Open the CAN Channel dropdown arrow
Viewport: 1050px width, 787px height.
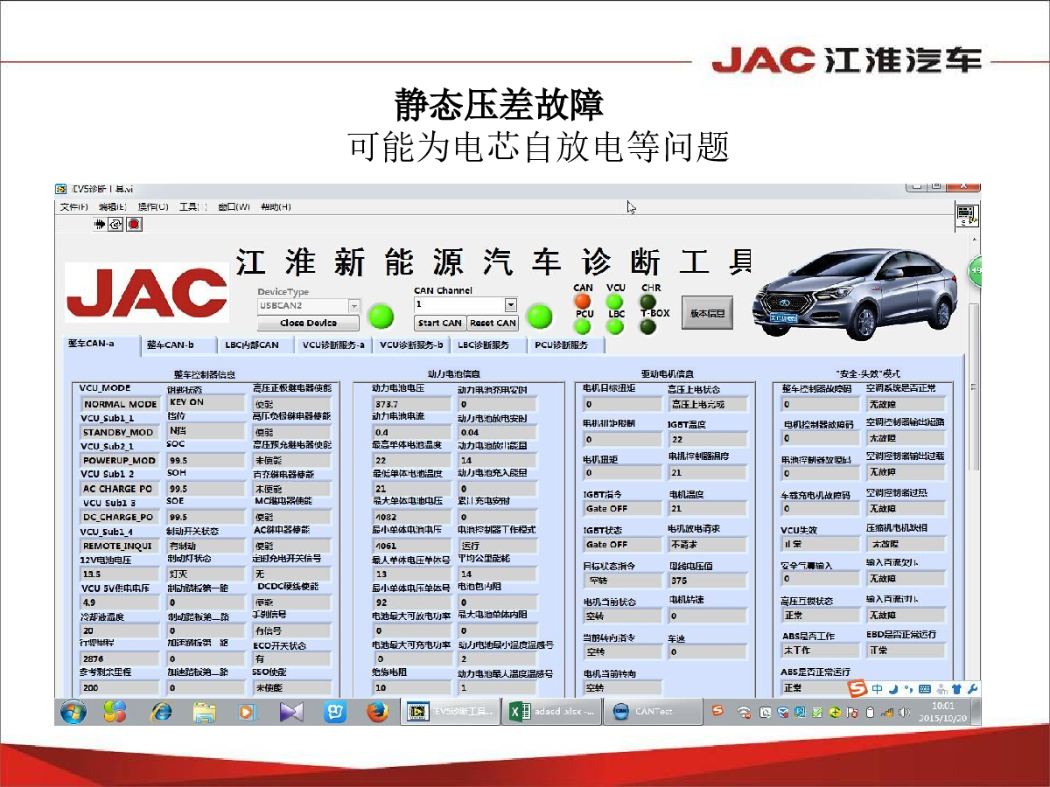click(511, 304)
